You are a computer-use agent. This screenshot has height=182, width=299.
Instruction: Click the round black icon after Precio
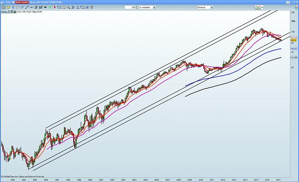point(15,12)
